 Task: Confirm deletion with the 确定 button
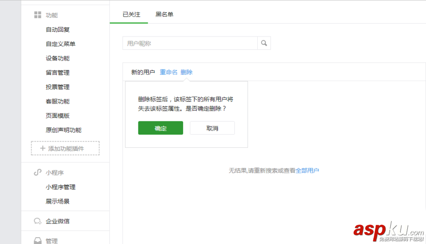161,128
